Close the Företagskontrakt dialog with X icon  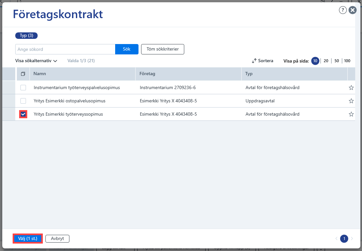pos(353,10)
